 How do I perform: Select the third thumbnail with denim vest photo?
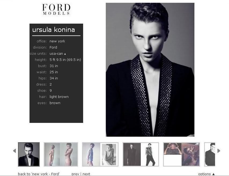pyautogui.click(x=100, y=154)
